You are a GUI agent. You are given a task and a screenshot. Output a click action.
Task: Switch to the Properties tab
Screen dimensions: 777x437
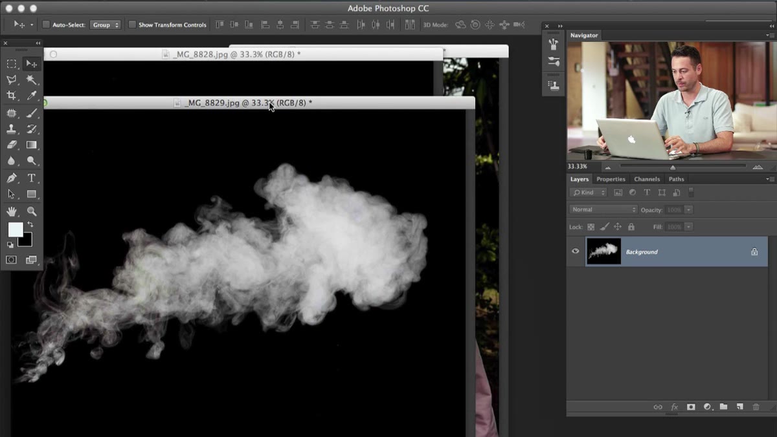[x=611, y=179]
